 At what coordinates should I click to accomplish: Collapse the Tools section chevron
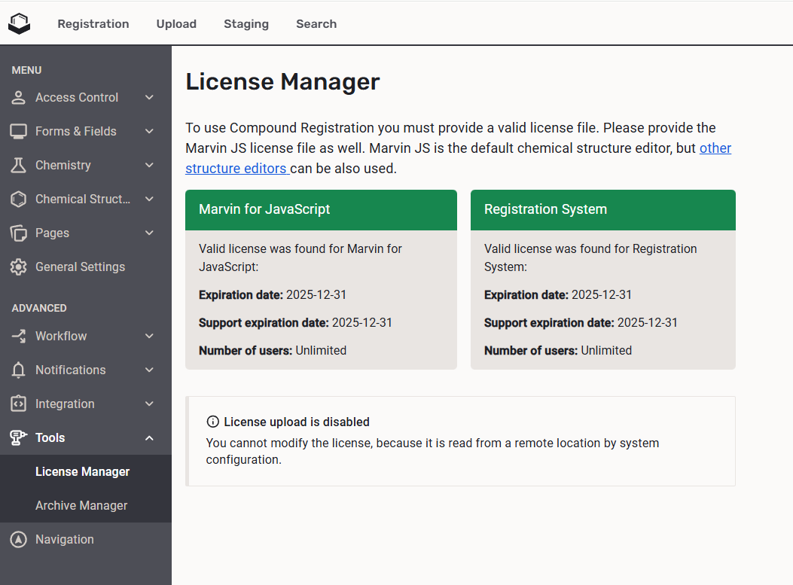[x=149, y=437]
